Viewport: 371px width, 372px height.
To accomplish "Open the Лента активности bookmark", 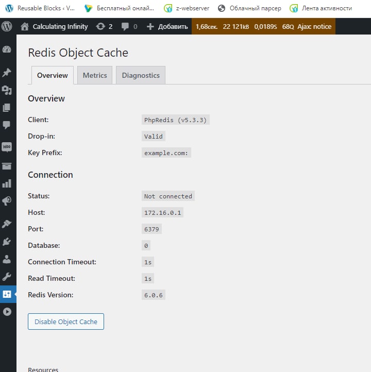I will [x=321, y=8].
